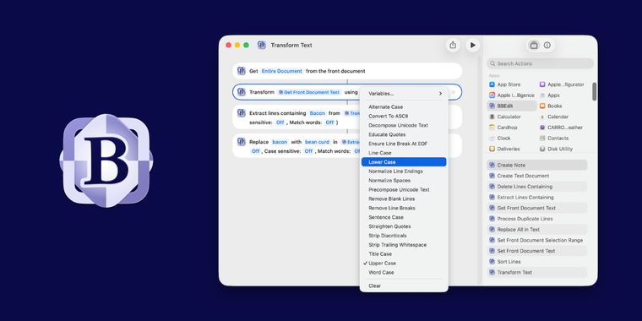Toggle Case sensitive Off in Replace action
This screenshot has width=642, height=321.
click(x=308, y=151)
